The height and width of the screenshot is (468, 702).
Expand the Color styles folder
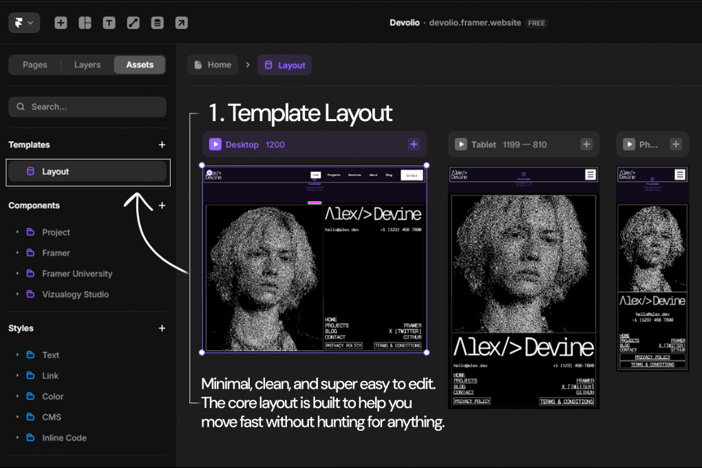tap(17, 396)
